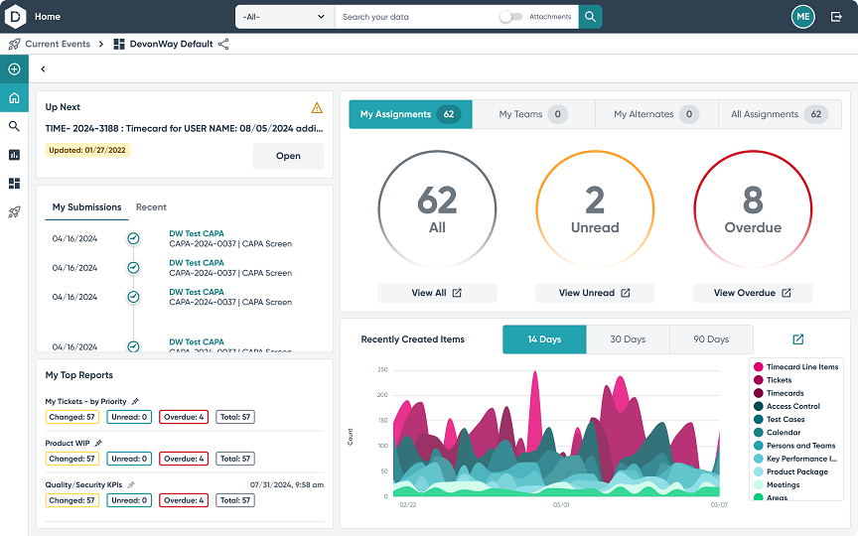Toggle Tickets legend entry

pyautogui.click(x=773, y=380)
